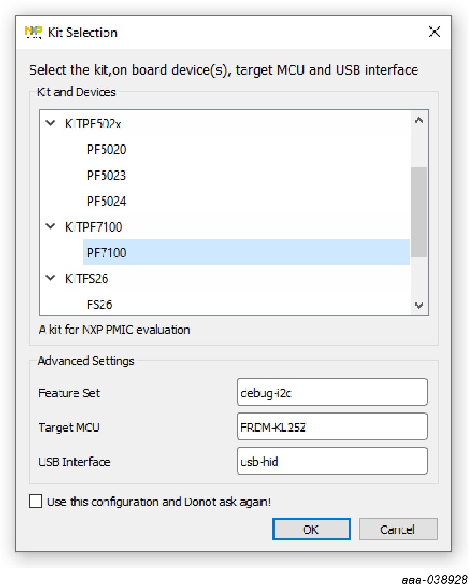Select the PF5020 device
Screen dimensions: 469x588
tap(106, 150)
